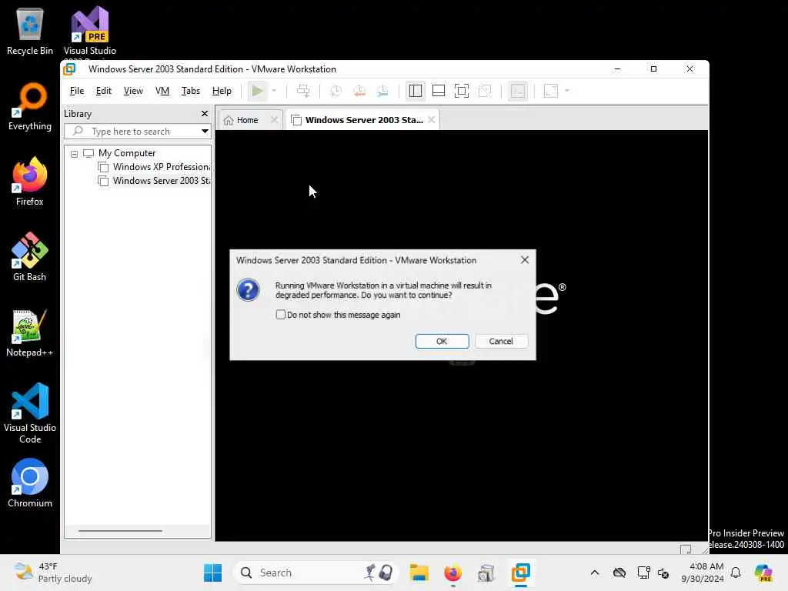Click the library horizontal scrollbar
788x591 pixels.
[x=120, y=531]
